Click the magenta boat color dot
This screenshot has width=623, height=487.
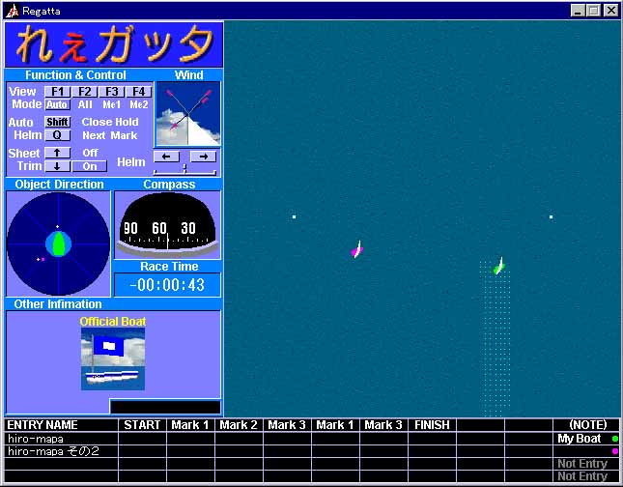point(615,451)
